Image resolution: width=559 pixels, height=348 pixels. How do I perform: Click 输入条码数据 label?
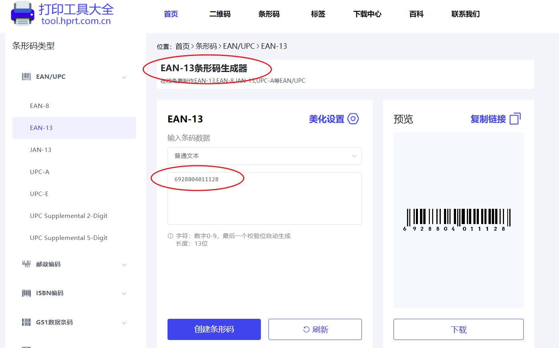[x=189, y=138]
